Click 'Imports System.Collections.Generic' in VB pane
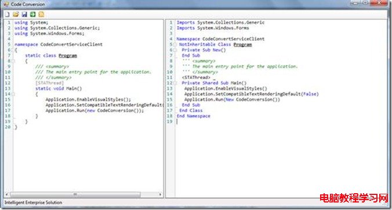 point(220,23)
